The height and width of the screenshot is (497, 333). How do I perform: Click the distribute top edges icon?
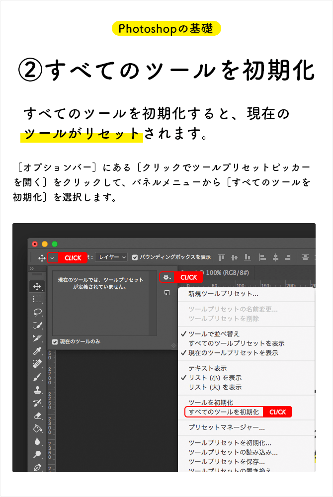305,257
